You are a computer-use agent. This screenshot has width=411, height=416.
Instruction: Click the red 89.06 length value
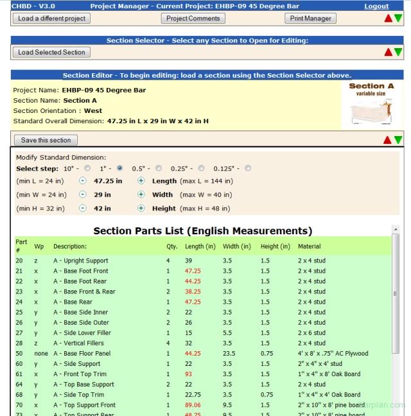(193, 405)
